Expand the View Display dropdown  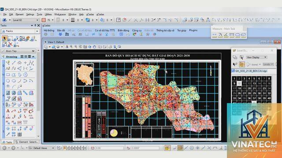click(x=256, y=57)
